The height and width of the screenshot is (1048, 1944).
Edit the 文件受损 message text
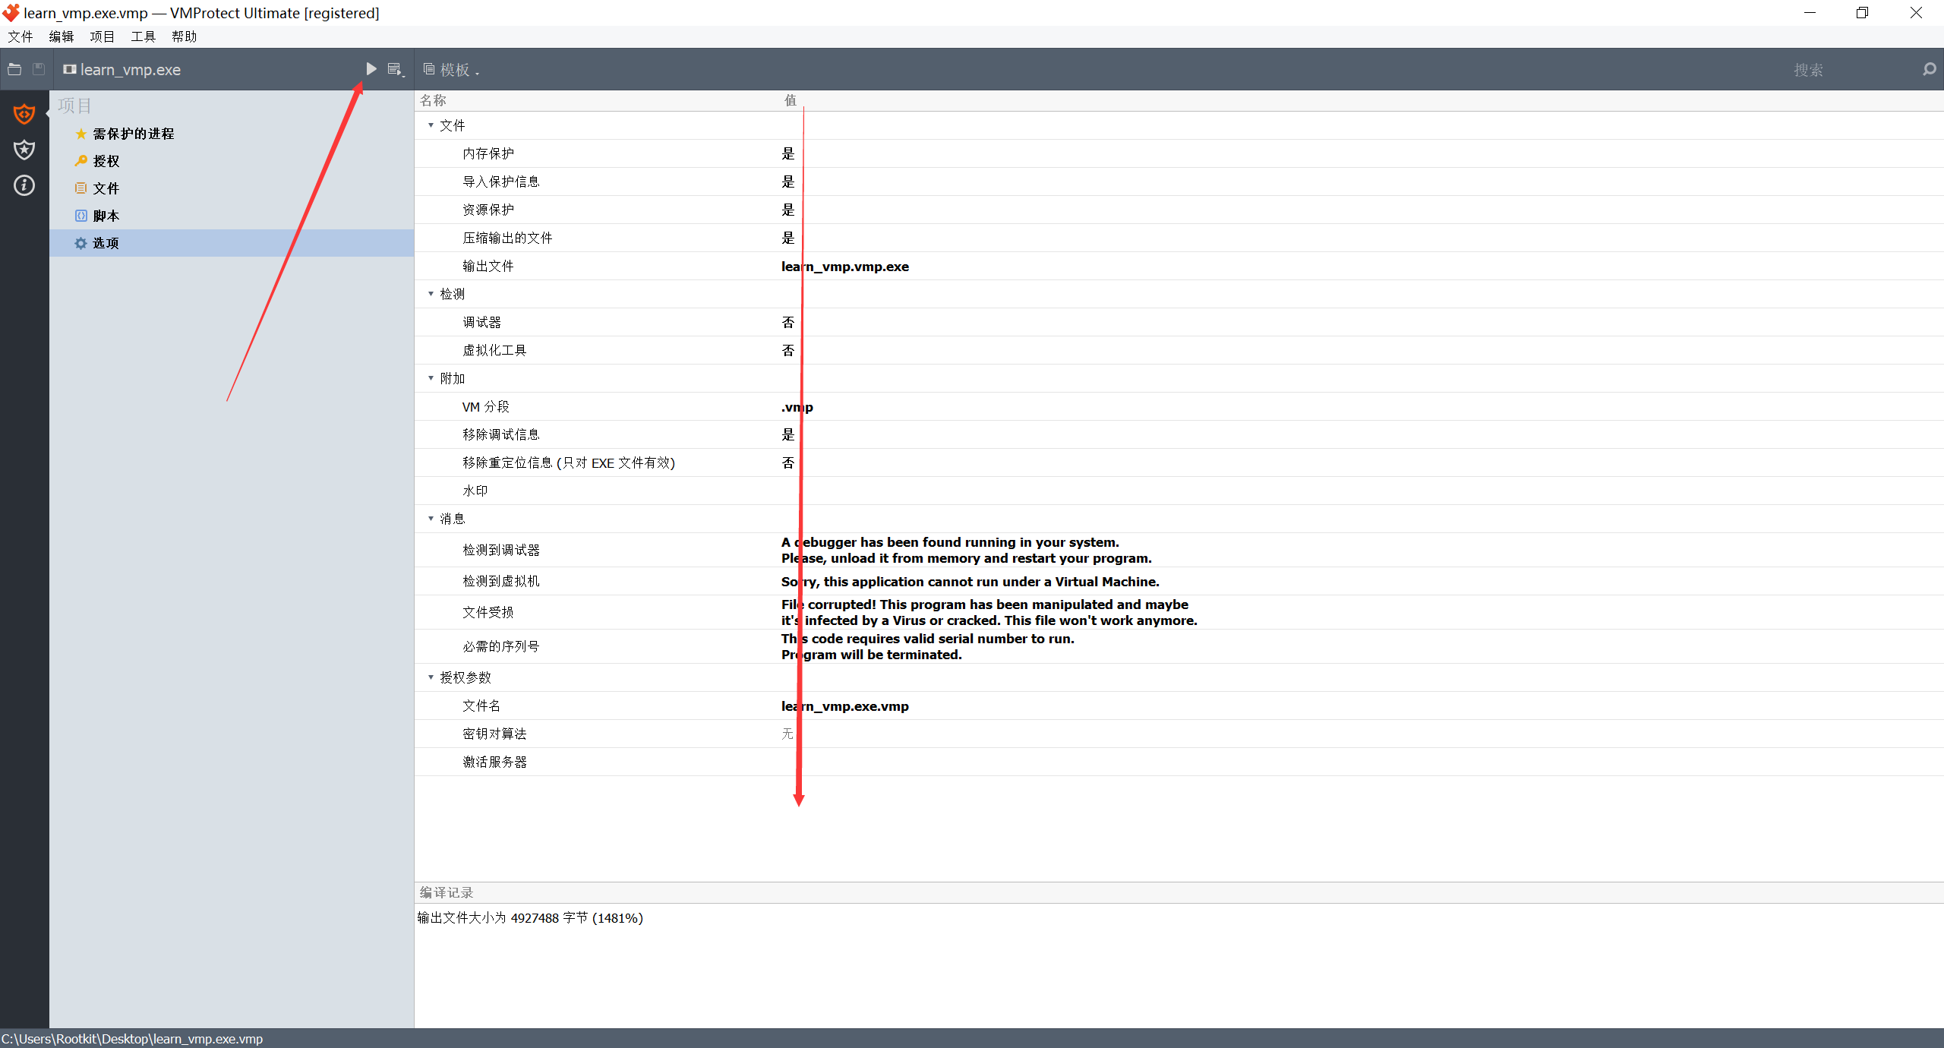tap(989, 612)
